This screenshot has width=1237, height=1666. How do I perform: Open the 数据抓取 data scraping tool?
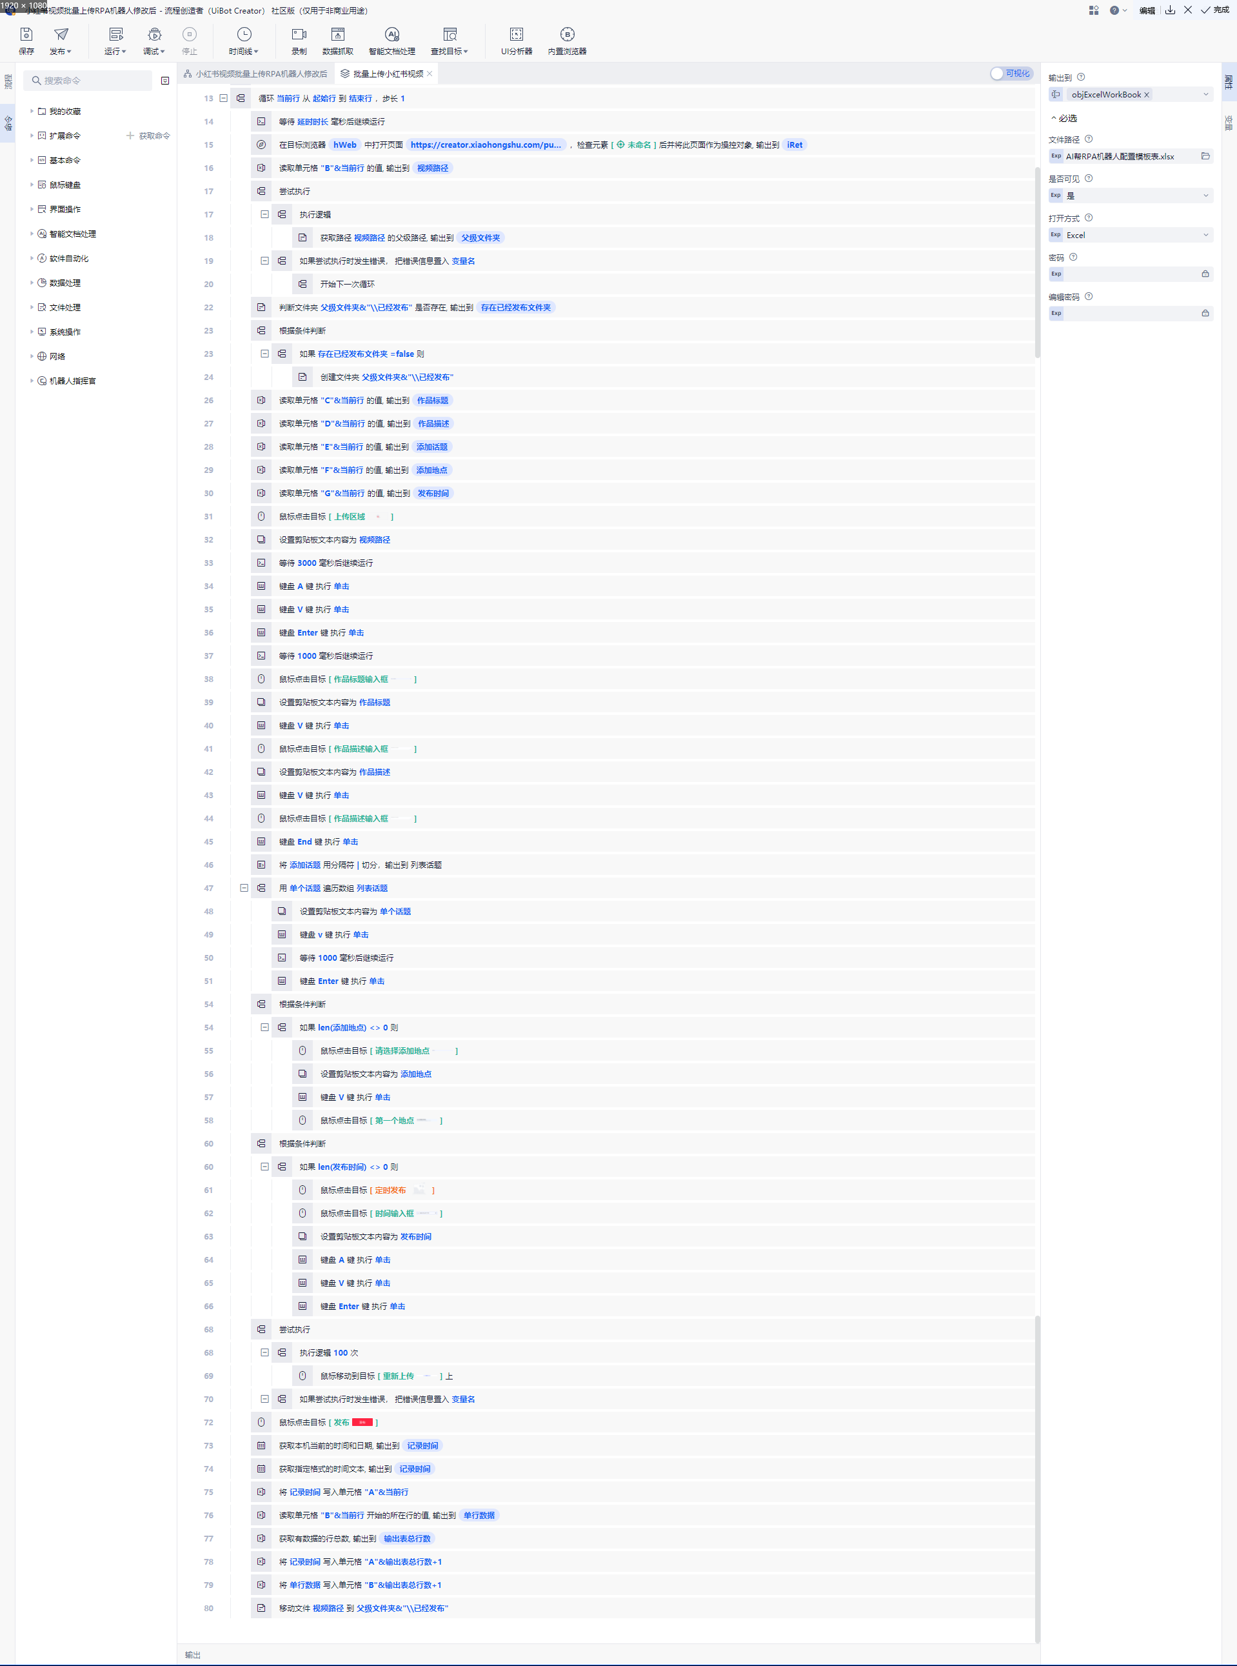click(x=338, y=41)
